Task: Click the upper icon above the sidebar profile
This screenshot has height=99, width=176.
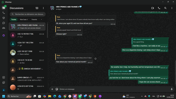Action: [4, 78]
